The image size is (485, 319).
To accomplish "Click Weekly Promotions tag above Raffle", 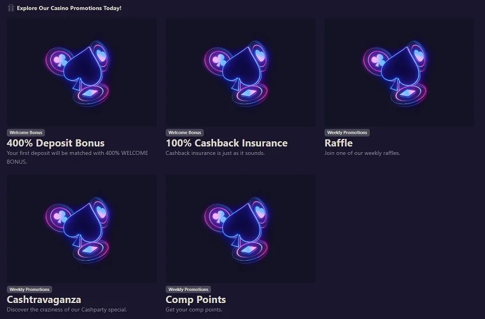I will pos(347,133).
